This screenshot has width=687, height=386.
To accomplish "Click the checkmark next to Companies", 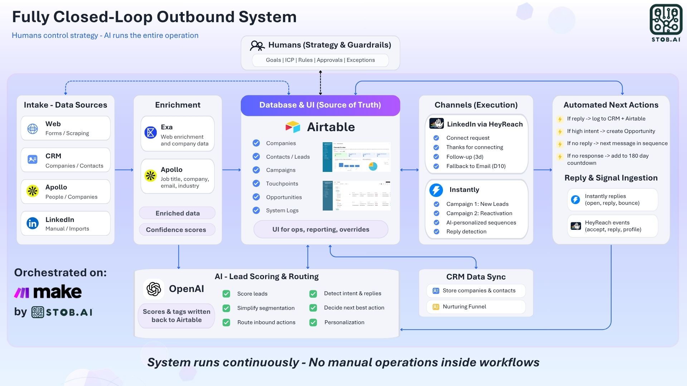I will pyautogui.click(x=256, y=143).
